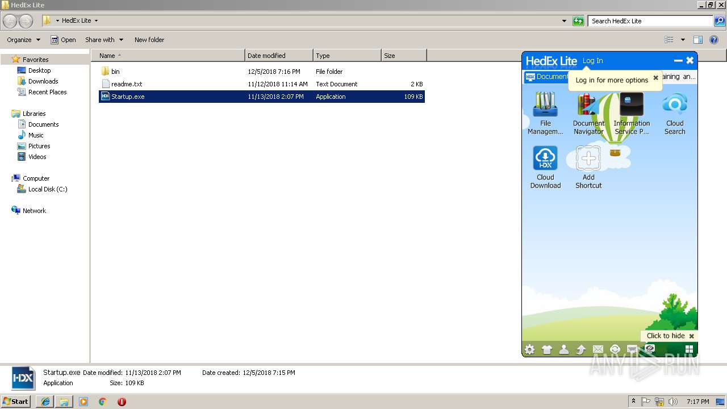Open the Music library
727x409 pixels.
coord(36,135)
